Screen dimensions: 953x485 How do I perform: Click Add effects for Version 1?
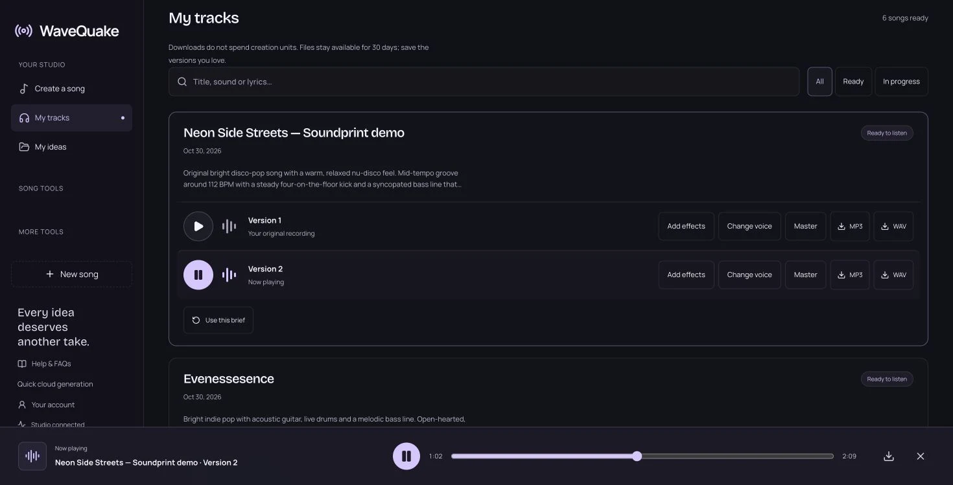686,226
